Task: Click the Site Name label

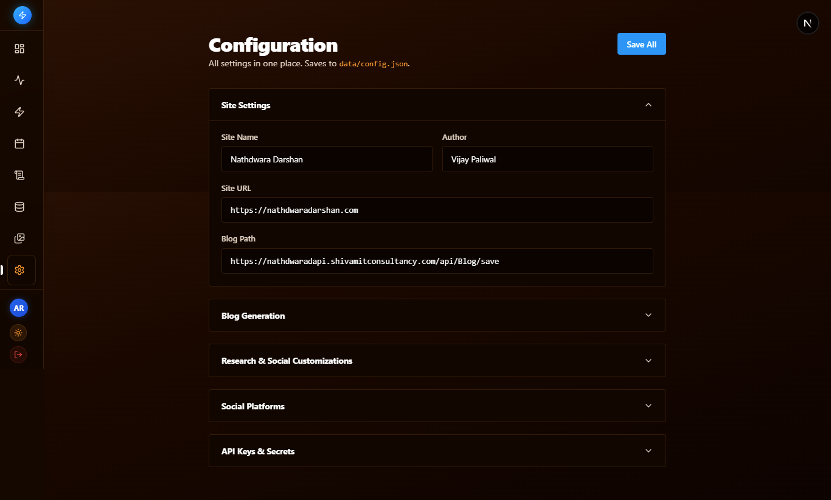Action: point(240,137)
